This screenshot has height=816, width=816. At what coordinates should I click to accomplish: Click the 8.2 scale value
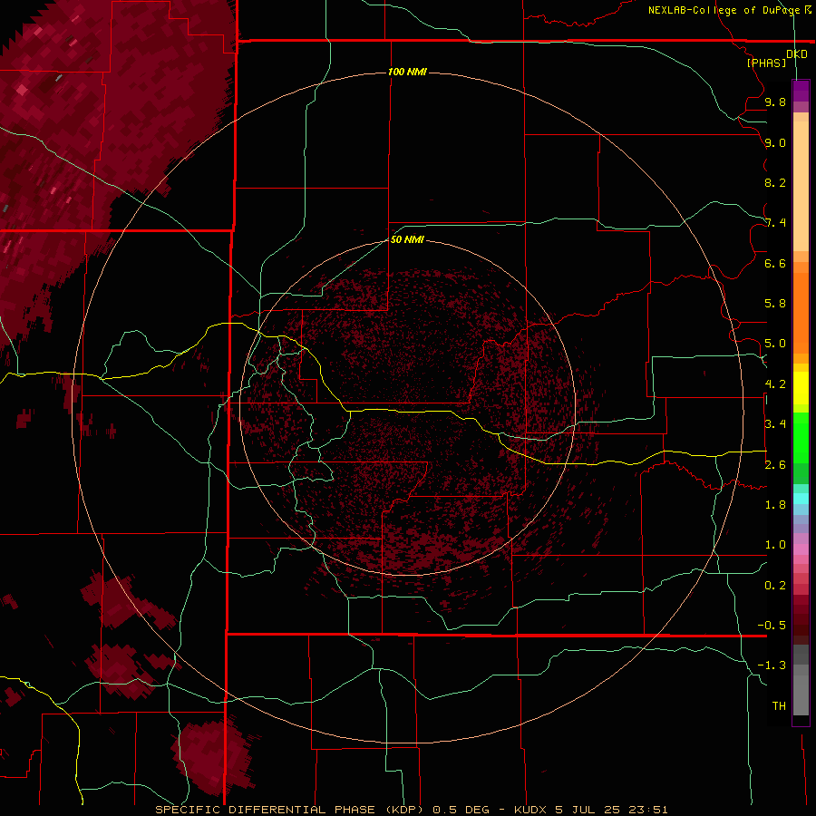(775, 182)
